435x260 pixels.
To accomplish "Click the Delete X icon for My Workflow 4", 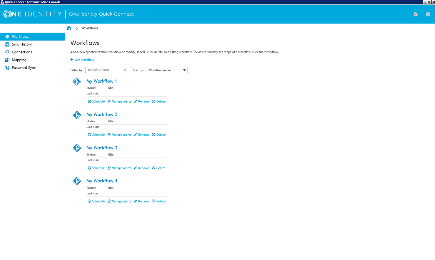I will tap(153, 201).
